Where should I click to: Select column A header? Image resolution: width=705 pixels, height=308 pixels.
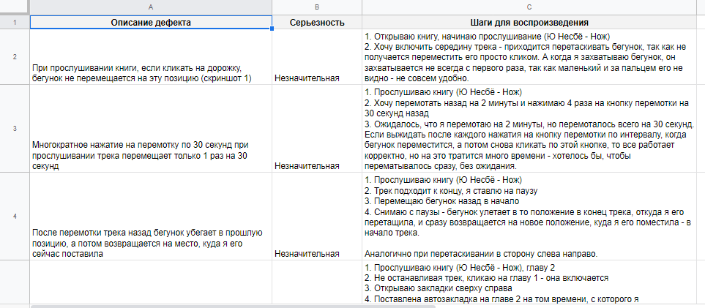click(151, 7)
